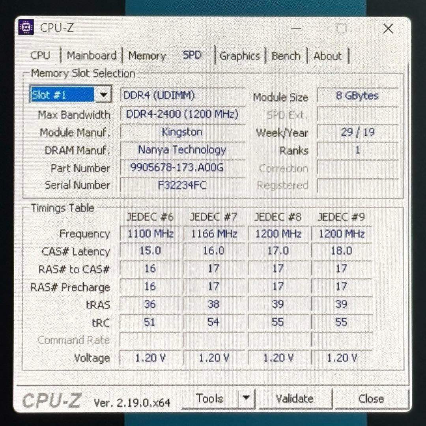
Task: Click the Validate button
Action: 295,398
